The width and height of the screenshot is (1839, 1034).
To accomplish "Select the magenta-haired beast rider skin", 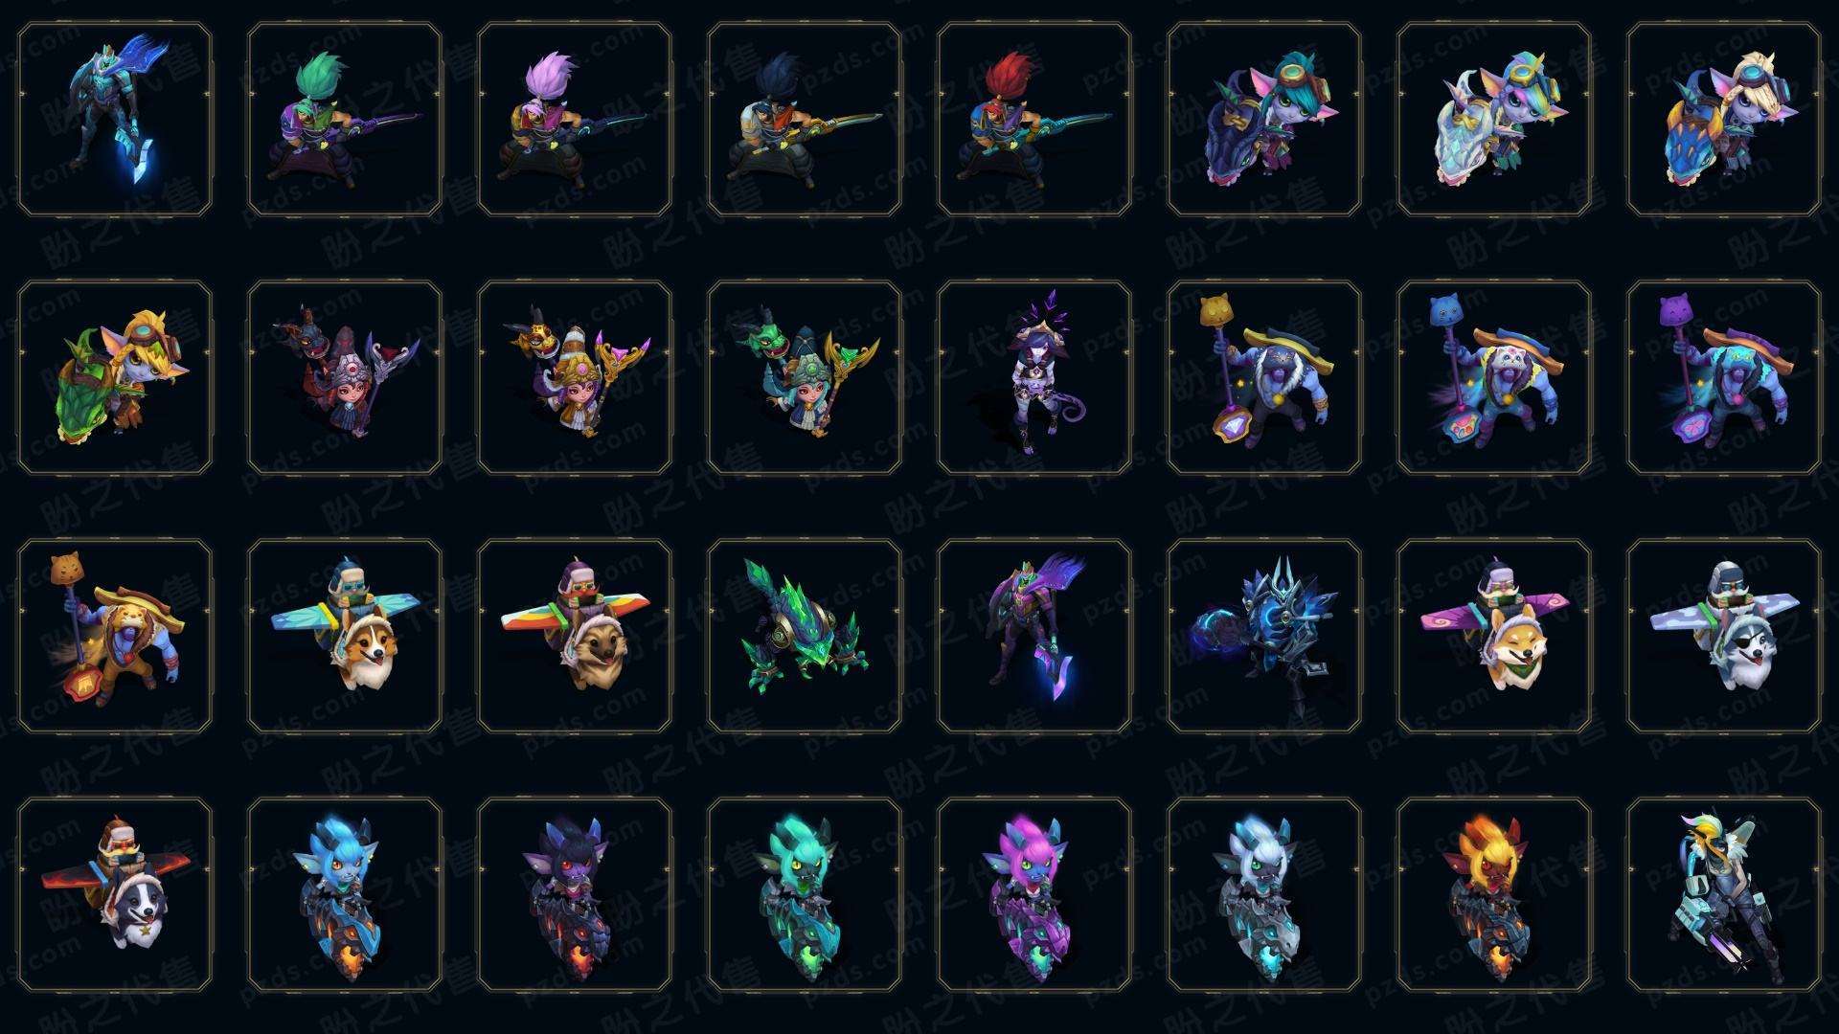I will pyautogui.click(x=1034, y=894).
